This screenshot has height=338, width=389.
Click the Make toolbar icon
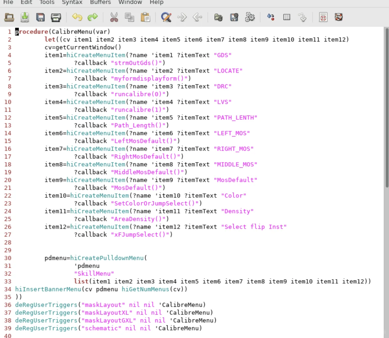click(271, 17)
